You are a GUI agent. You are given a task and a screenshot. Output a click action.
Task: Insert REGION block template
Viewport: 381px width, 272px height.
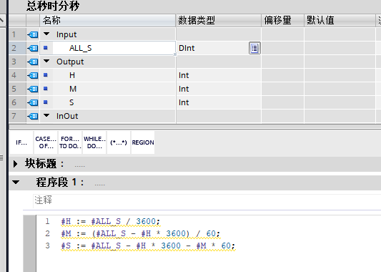(x=143, y=142)
